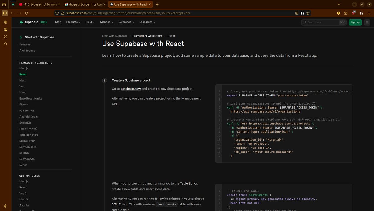The width and height of the screenshot is (374, 211).
Task: Open Features in the sidebar
Action: coord(25,45)
